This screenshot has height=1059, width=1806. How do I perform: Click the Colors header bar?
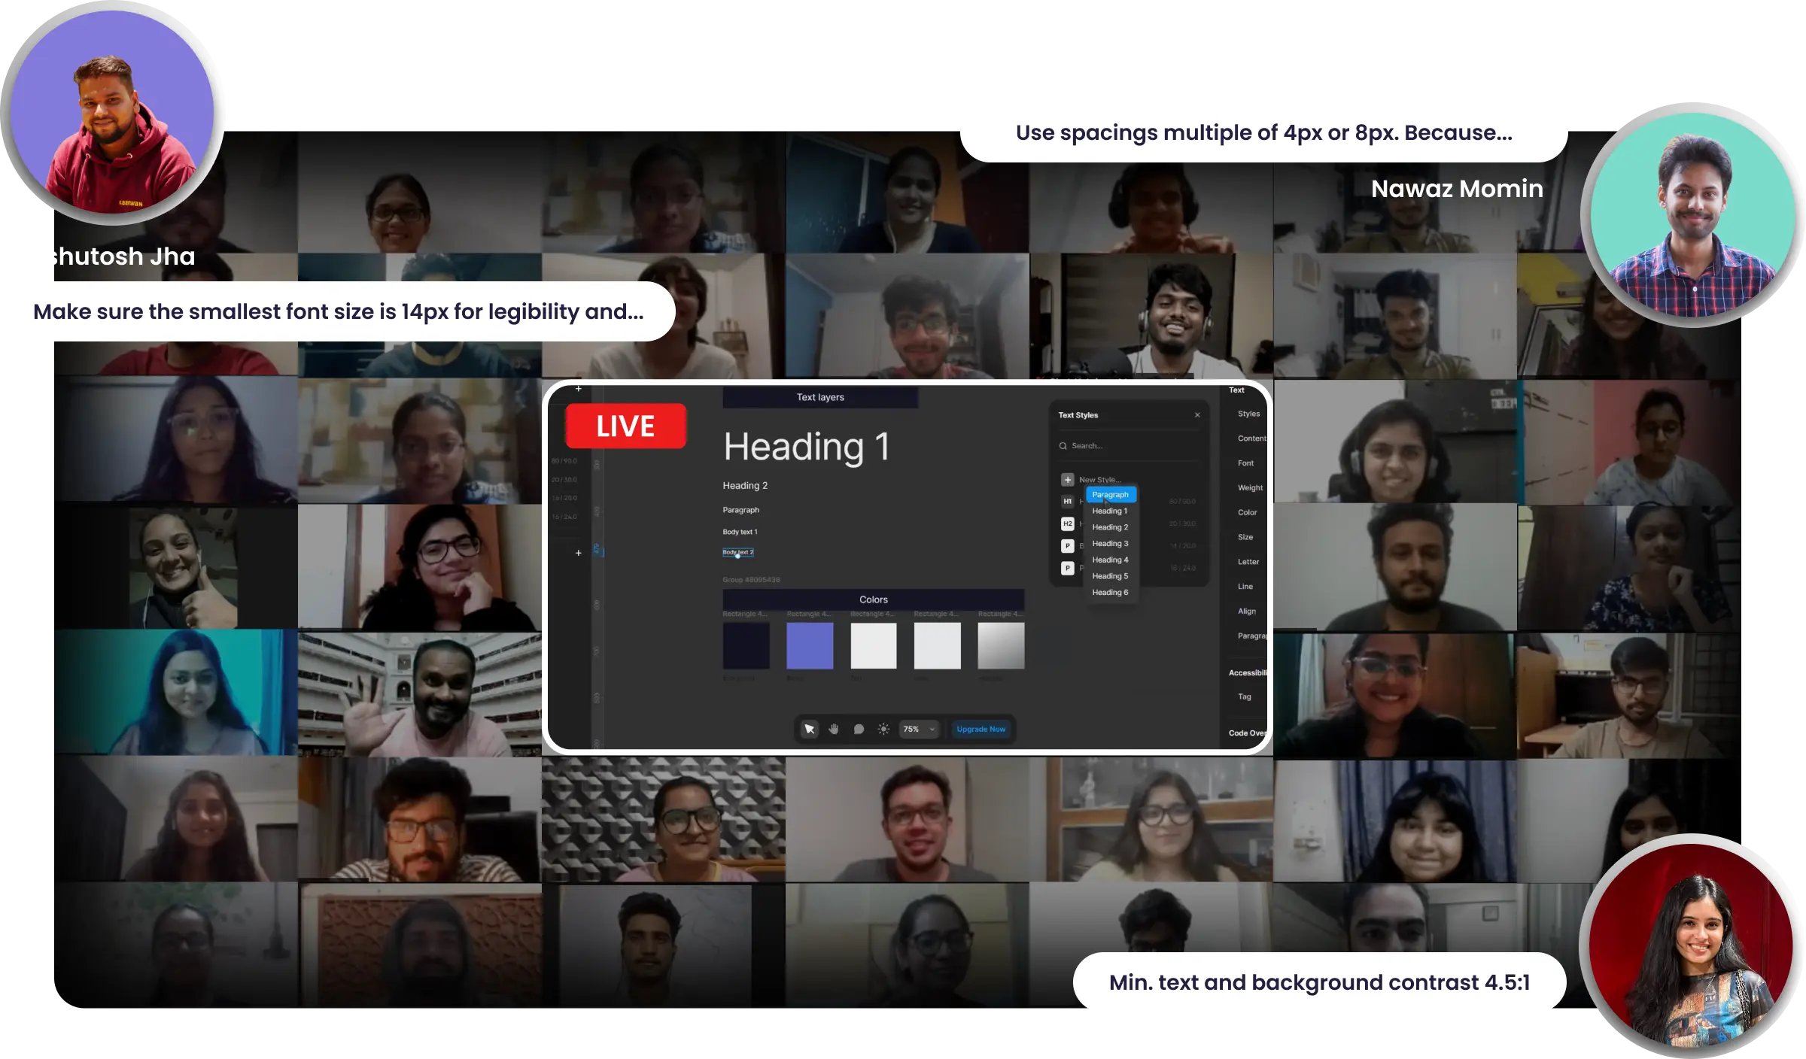pyautogui.click(x=873, y=599)
